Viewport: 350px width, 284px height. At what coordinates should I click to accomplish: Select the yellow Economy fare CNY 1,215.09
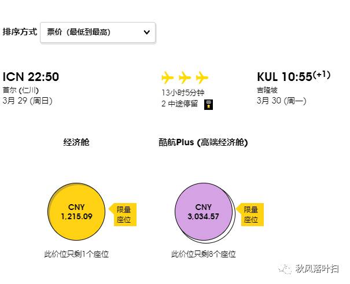pyautogui.click(x=76, y=212)
